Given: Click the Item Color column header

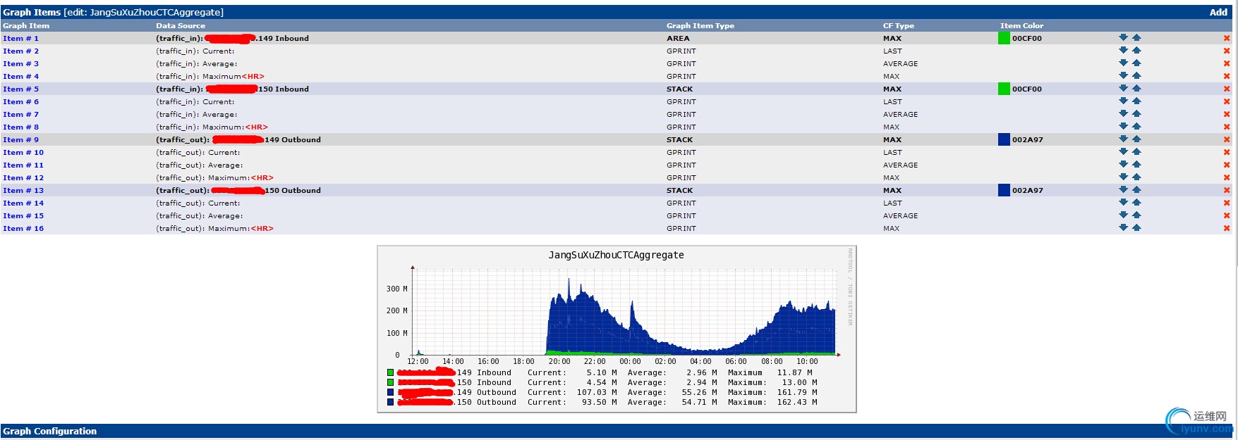Looking at the screenshot, I should [x=1021, y=26].
